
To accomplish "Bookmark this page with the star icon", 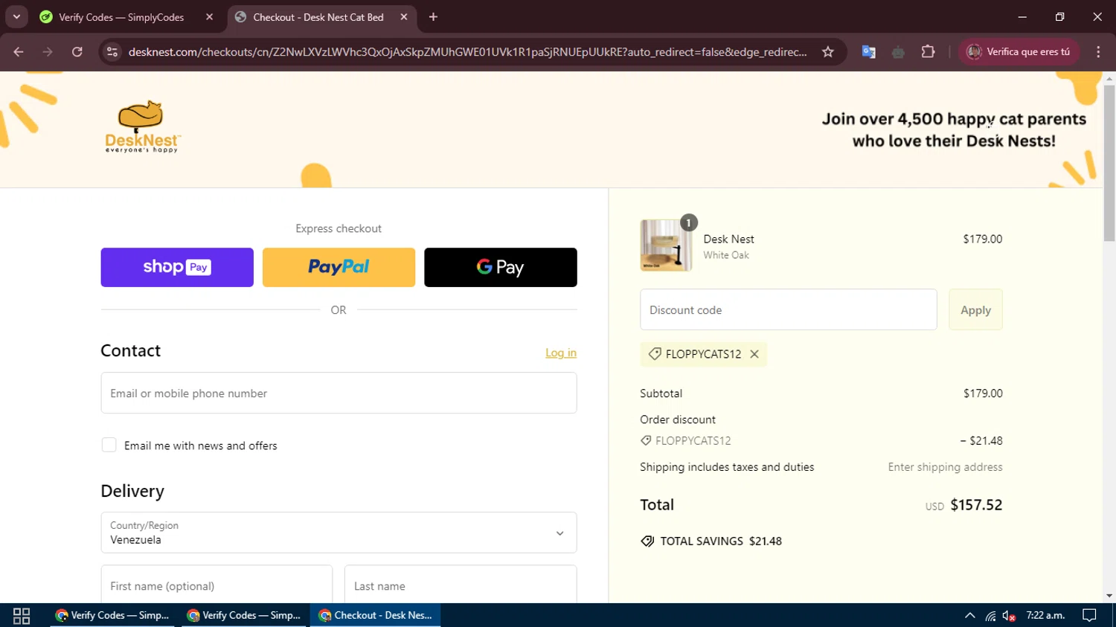I will [x=828, y=52].
